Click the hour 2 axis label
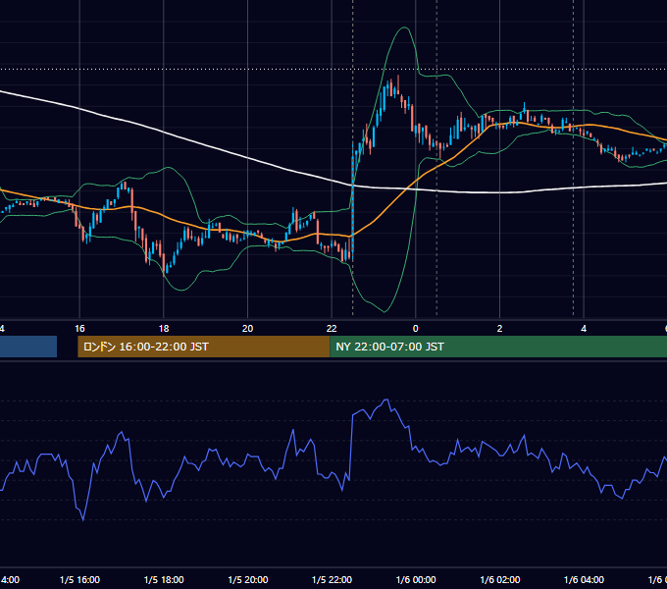 tap(499, 328)
